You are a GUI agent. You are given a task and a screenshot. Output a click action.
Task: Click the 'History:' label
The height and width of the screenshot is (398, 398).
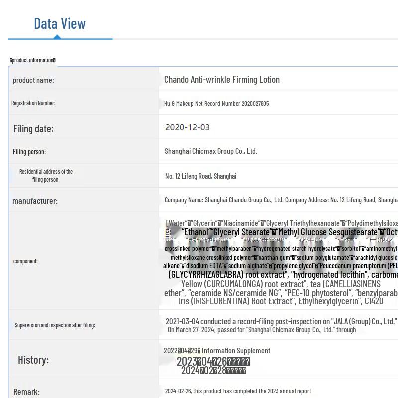tap(33, 360)
